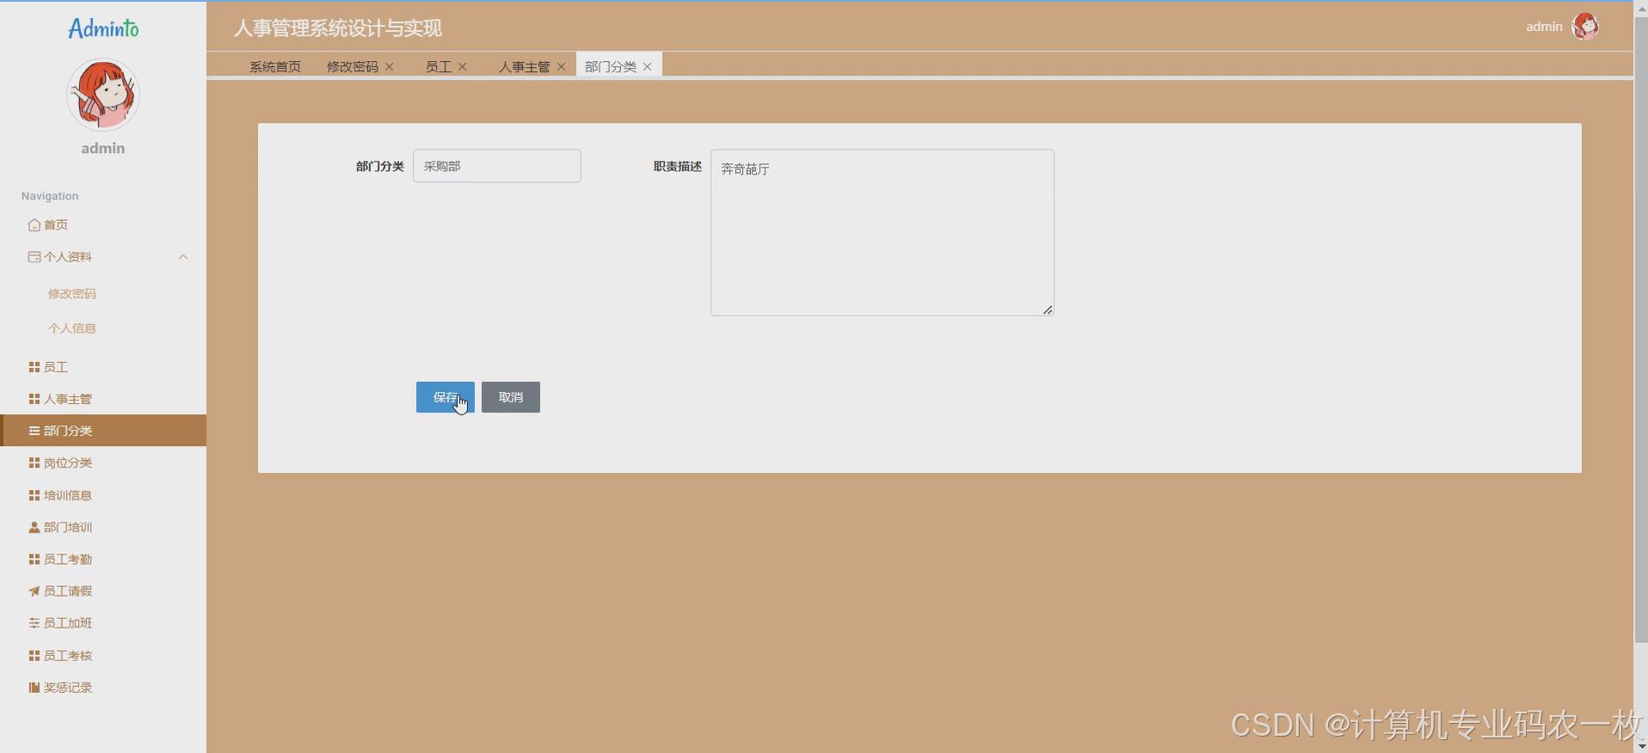Click the list icon beside 部门分类
The width and height of the screenshot is (1648, 753).
34,431
